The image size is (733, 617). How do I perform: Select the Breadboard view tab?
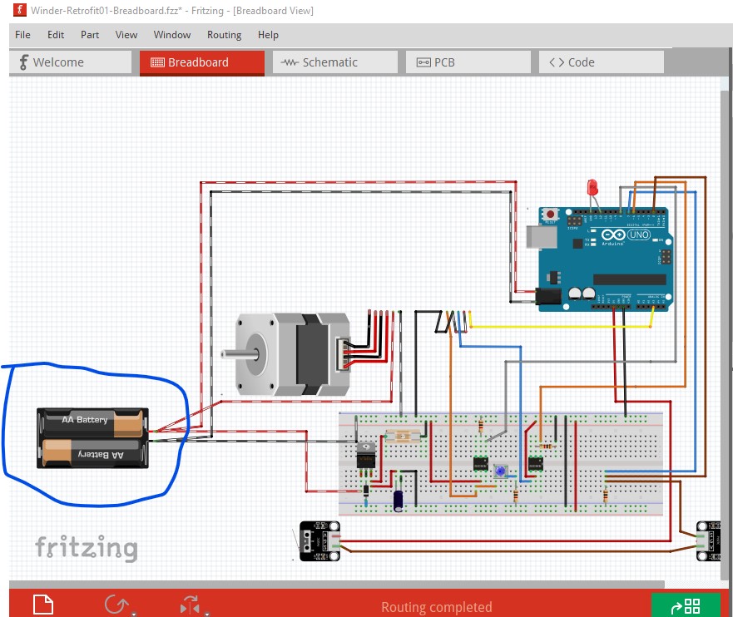pyautogui.click(x=202, y=62)
